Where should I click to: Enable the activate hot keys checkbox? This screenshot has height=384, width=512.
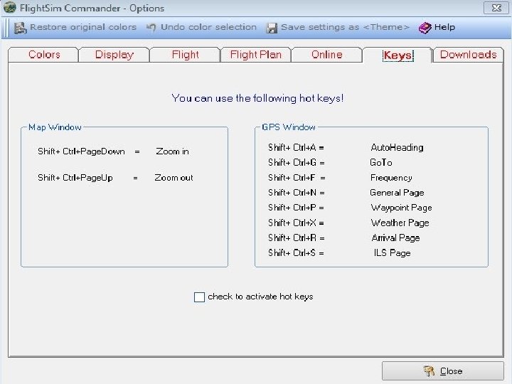[x=199, y=297]
